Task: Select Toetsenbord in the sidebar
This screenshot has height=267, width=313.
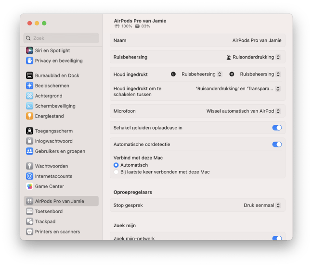Action: coord(49,211)
